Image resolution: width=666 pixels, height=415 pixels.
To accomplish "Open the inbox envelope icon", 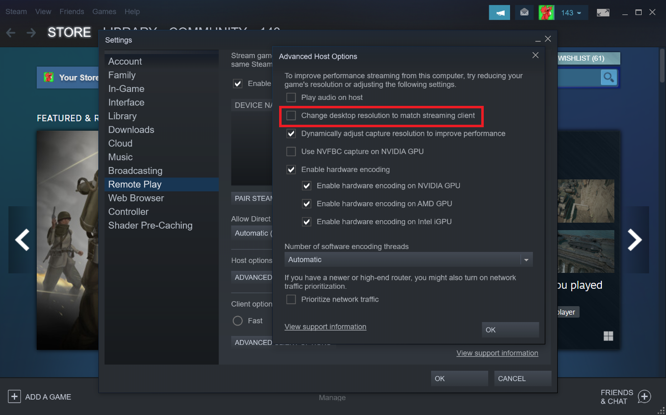I will coord(524,12).
